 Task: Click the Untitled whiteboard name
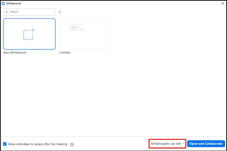(x=65, y=52)
